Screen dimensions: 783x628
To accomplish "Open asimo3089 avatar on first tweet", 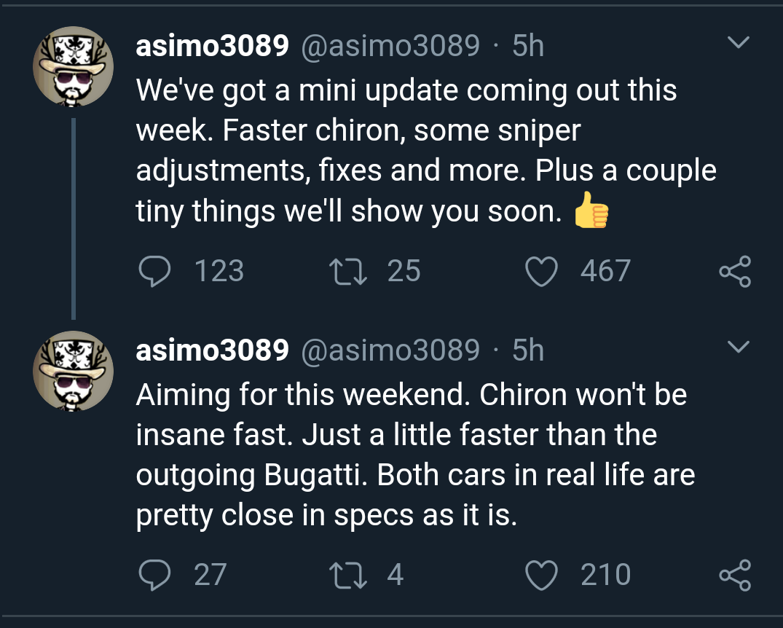I will [x=73, y=67].
